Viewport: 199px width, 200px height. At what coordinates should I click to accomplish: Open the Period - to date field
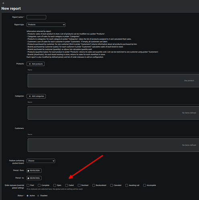pos(34,178)
